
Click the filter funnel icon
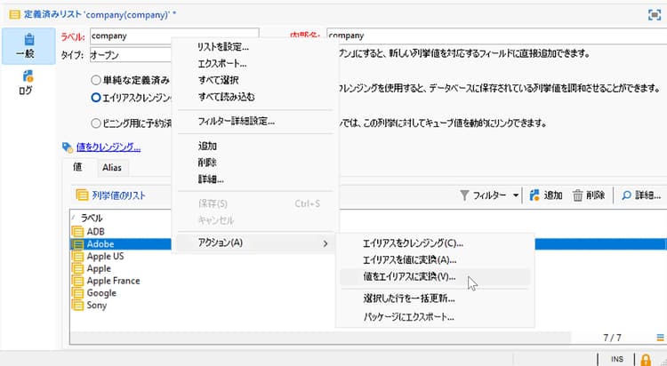click(464, 195)
